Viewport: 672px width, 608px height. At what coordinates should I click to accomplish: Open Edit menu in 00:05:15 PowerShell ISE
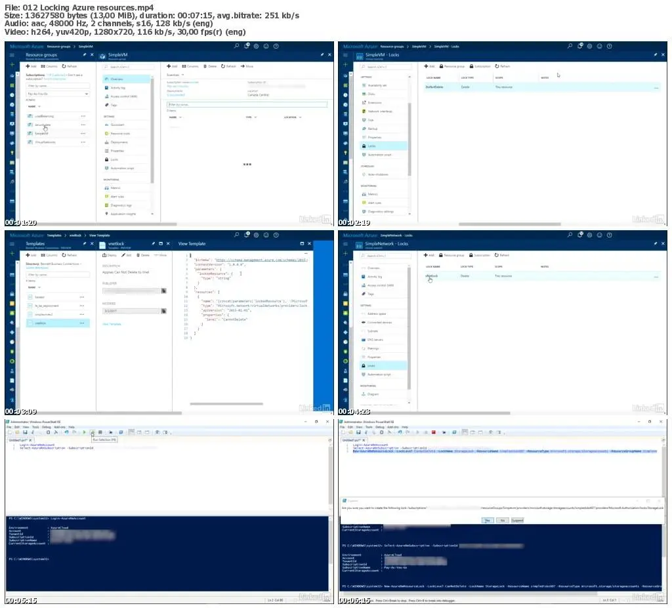(17, 427)
